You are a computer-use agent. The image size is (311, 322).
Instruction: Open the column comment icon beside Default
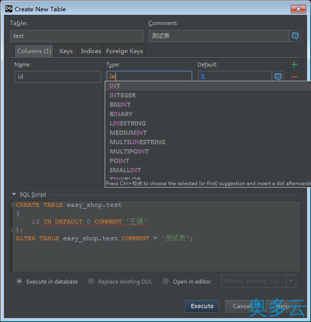[278, 77]
